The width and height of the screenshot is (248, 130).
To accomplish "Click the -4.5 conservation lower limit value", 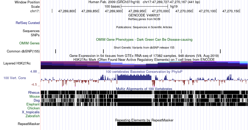I will point(34,85).
